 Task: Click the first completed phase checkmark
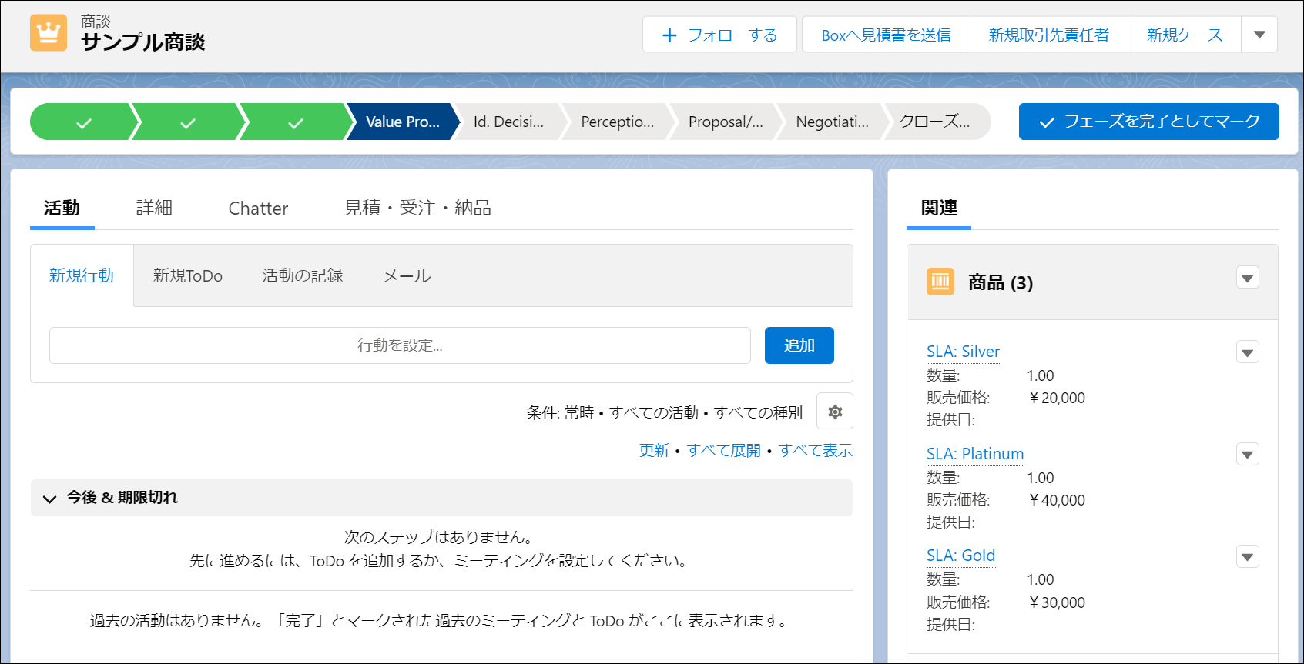(83, 122)
